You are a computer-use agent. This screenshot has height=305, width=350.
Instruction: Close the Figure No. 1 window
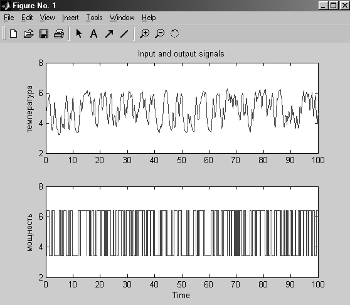point(344,6)
